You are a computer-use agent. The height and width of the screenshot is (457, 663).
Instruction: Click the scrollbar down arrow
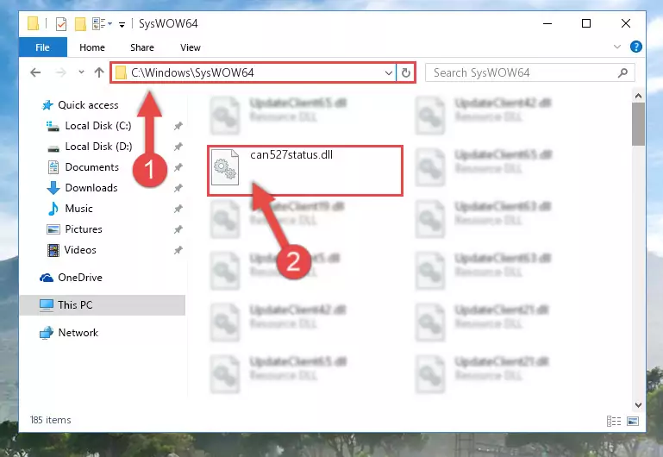point(638,405)
